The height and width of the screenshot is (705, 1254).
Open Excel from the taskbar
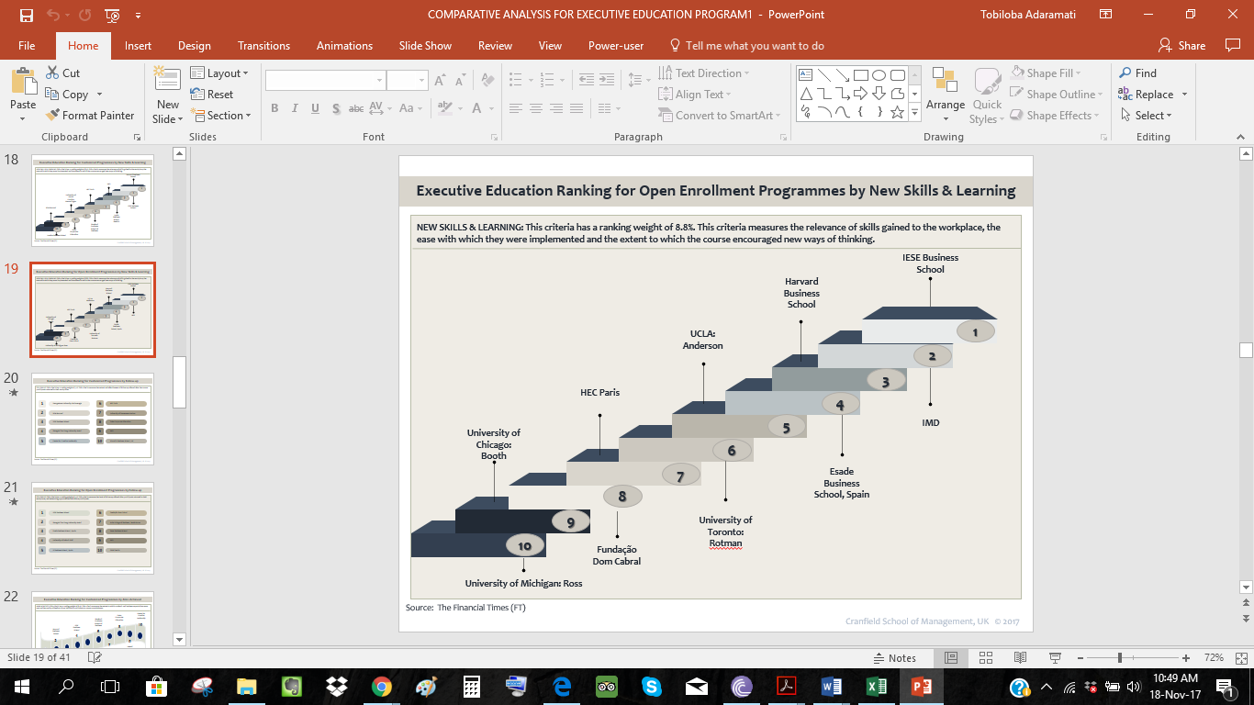click(877, 687)
